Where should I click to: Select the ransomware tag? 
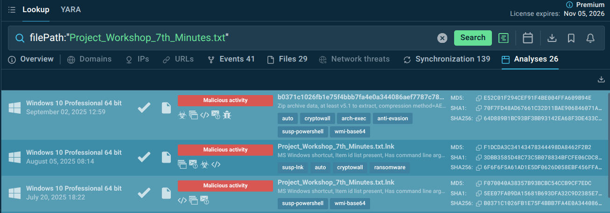pyautogui.click(x=390, y=167)
